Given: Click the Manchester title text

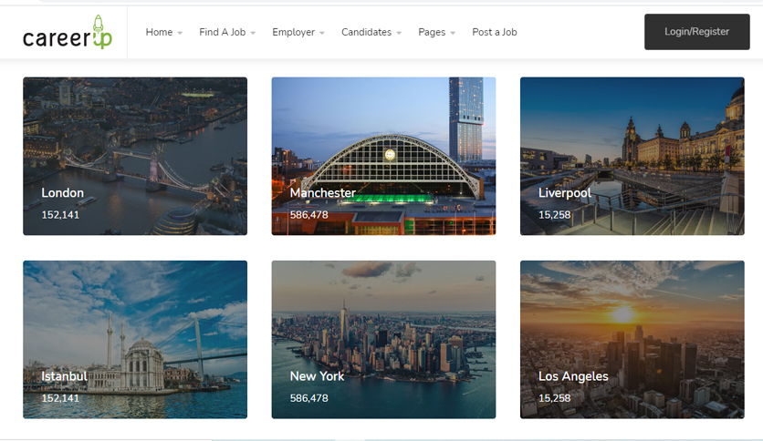Looking at the screenshot, I should [322, 193].
